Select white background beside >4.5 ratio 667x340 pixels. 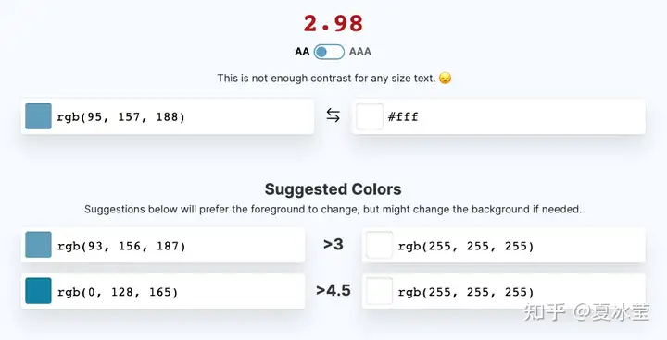tap(504, 291)
